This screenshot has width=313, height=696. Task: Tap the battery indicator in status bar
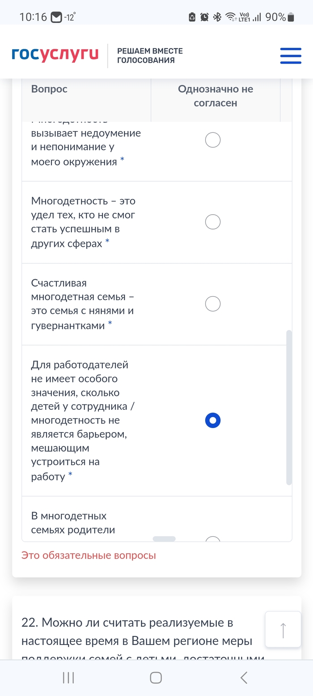coord(291,16)
